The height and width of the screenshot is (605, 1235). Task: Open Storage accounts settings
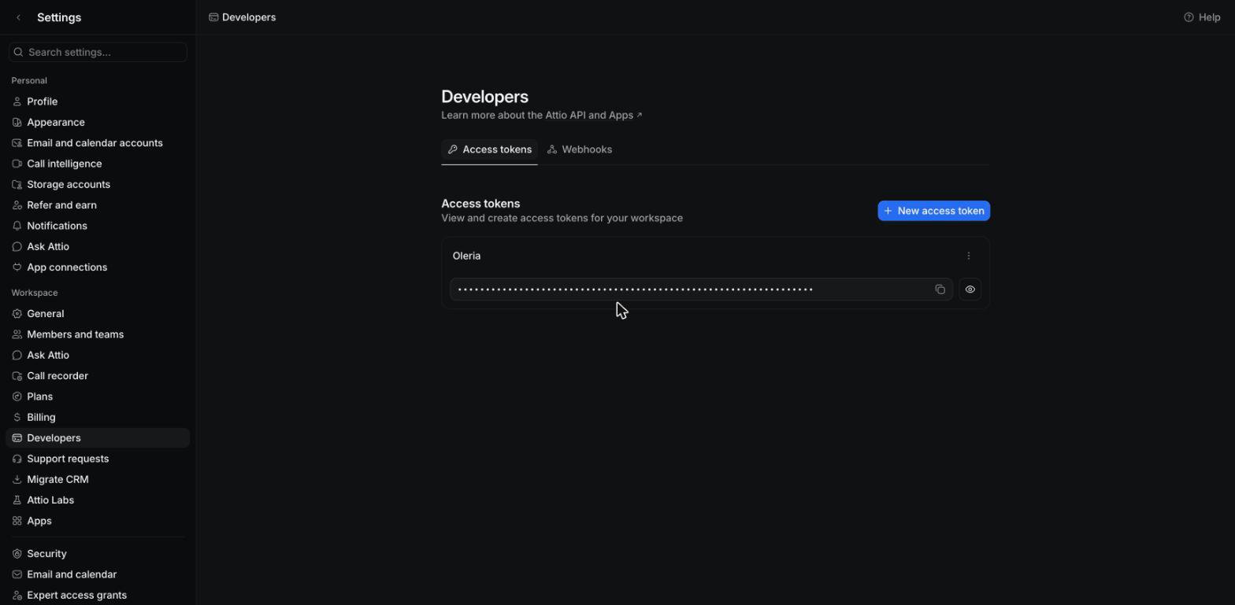coord(98,184)
